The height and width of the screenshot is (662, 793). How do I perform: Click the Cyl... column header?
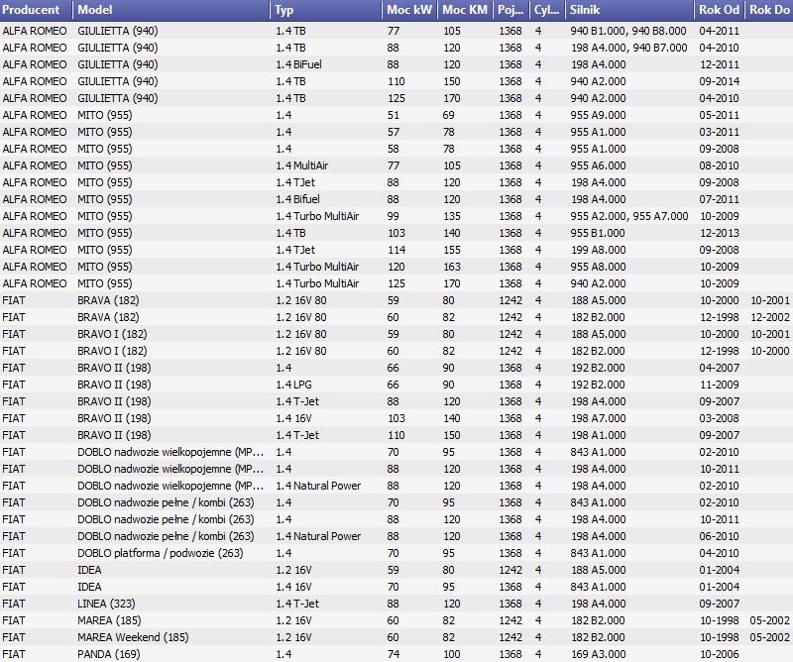point(548,10)
